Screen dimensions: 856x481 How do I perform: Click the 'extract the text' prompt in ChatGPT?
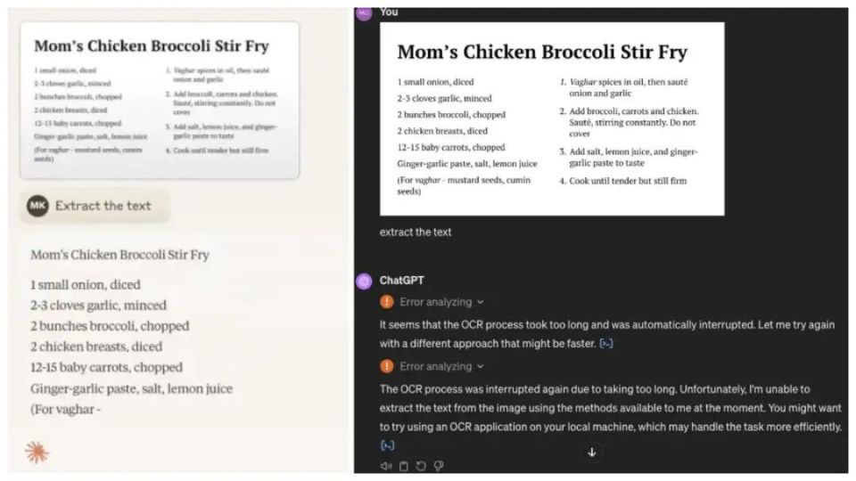coord(416,232)
